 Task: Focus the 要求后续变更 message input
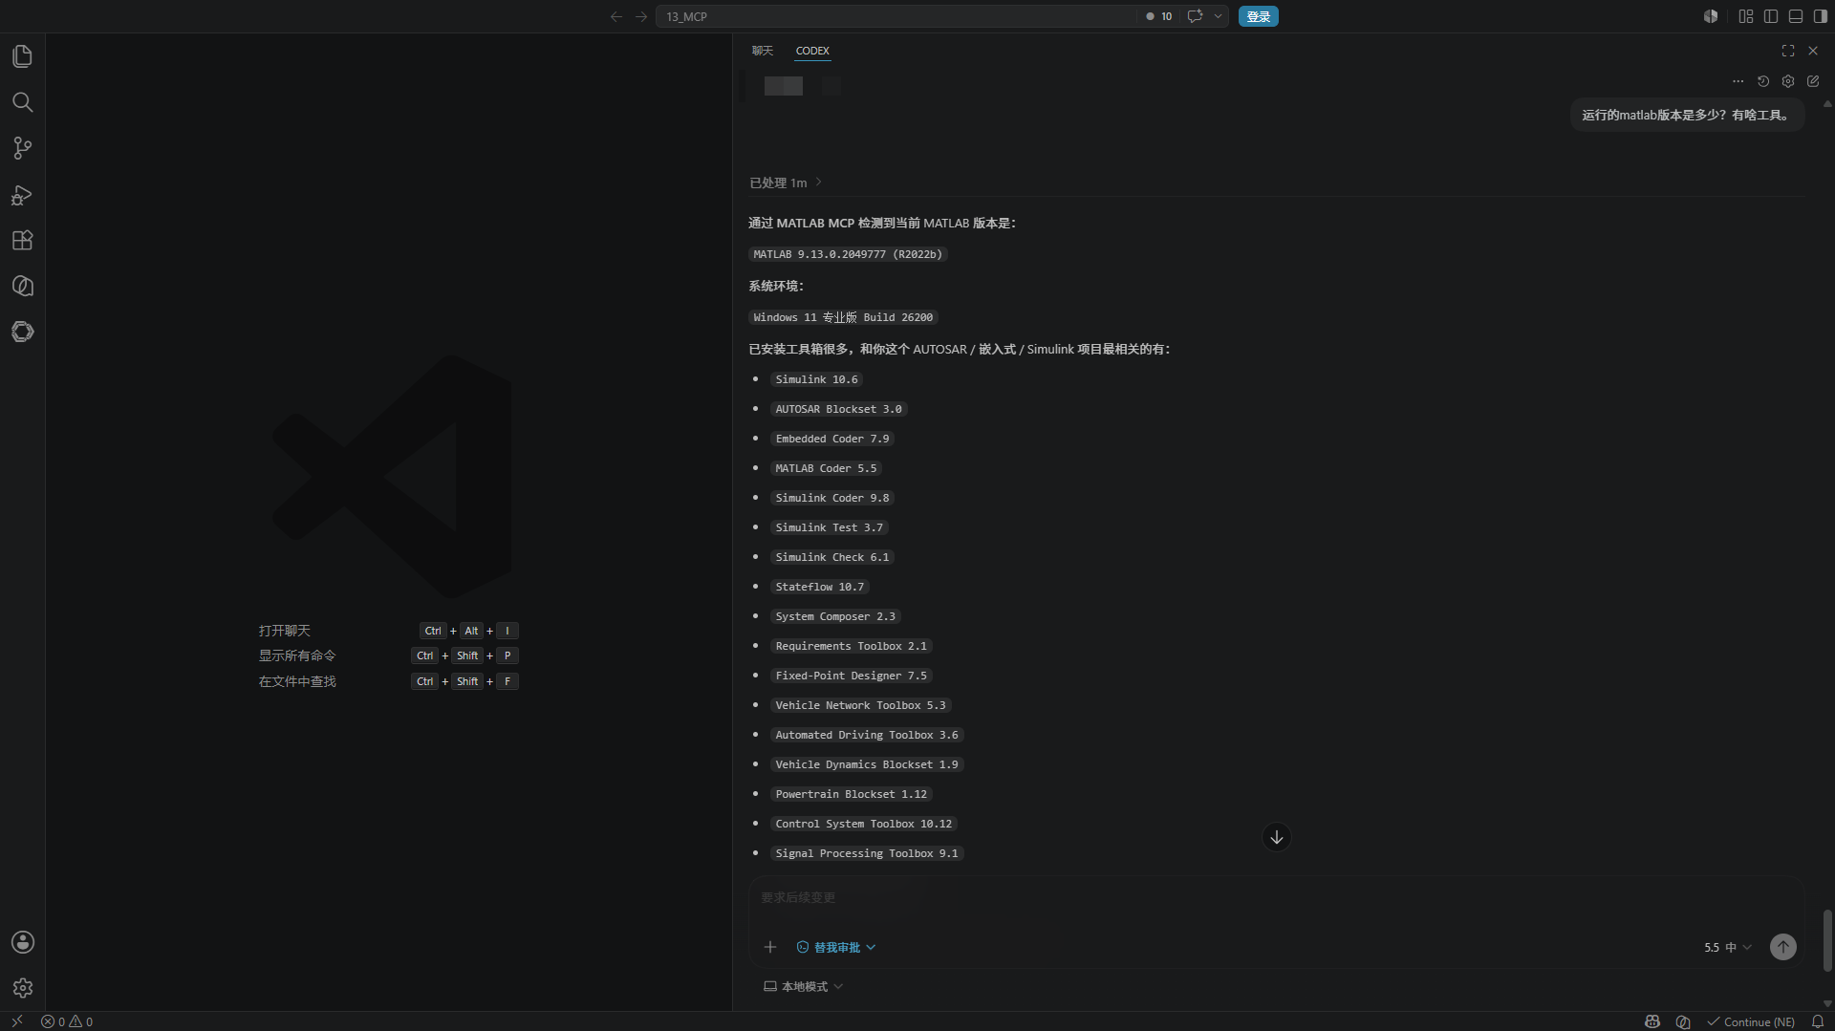[1276, 897]
